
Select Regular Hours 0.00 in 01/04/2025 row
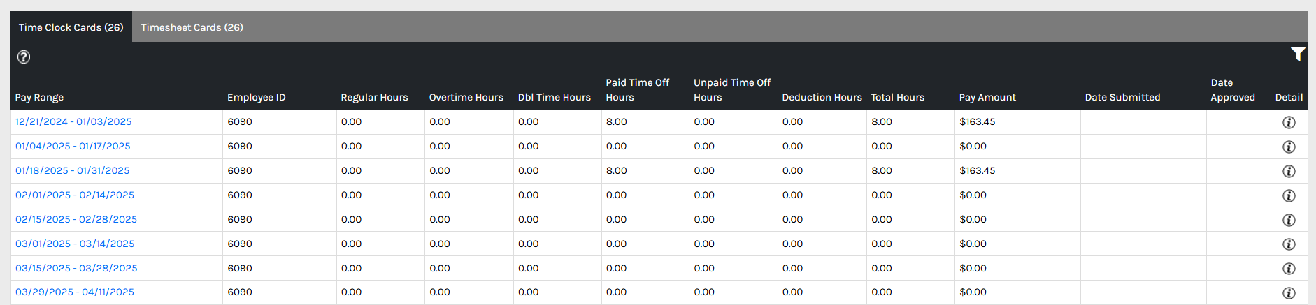(352, 146)
